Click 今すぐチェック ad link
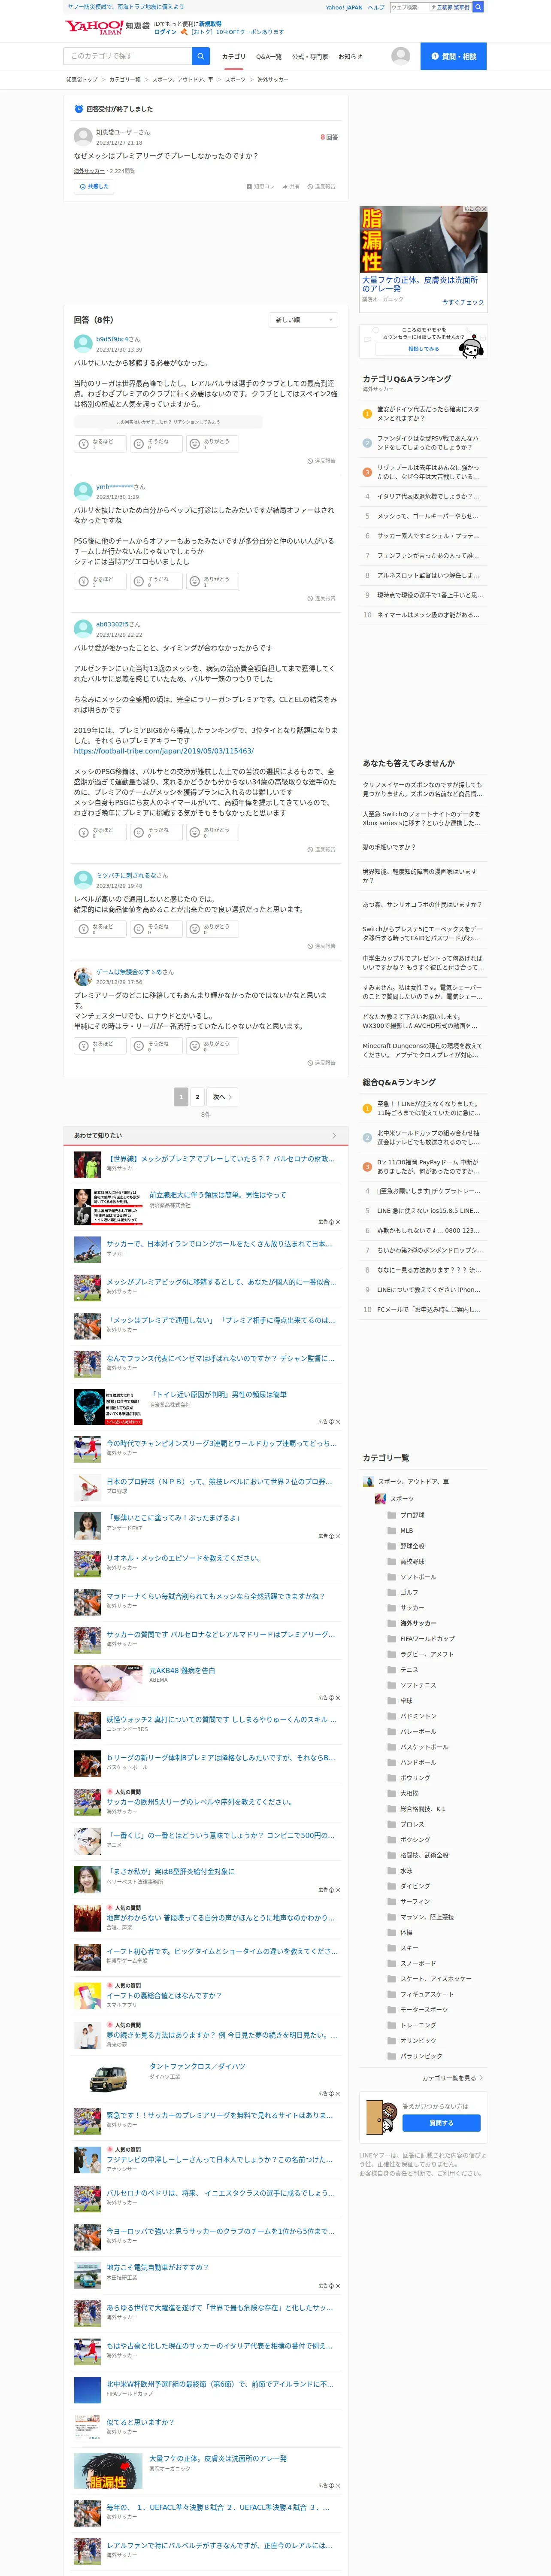Screen dimensions: 551x2576 tap(463, 302)
